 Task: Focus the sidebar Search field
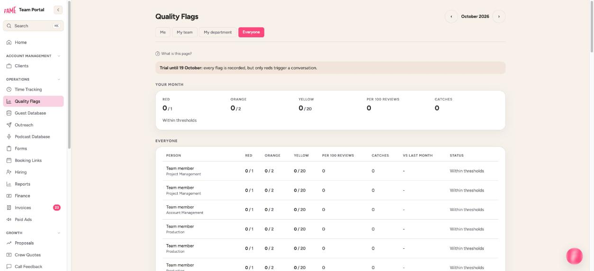coord(33,26)
